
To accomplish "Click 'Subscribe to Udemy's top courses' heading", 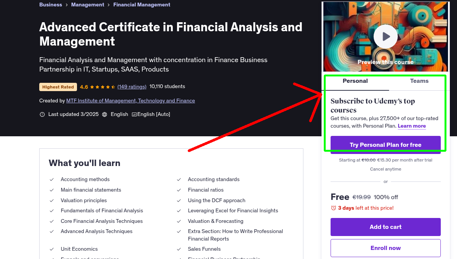I will (373, 106).
